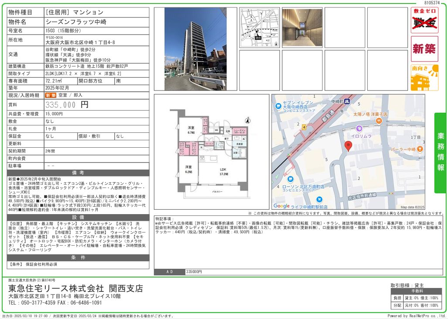Click the 築年 value 2025年02月
Screen dimensions: 448x319
(57, 88)
